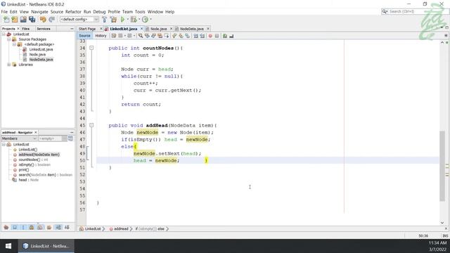Click the Source view button
The height and width of the screenshot is (253, 450).
tap(84, 36)
